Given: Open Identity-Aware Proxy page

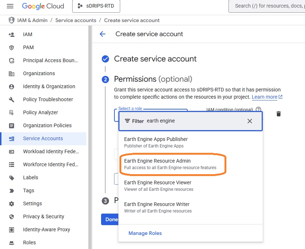Looking at the screenshot, I should (x=47, y=229).
